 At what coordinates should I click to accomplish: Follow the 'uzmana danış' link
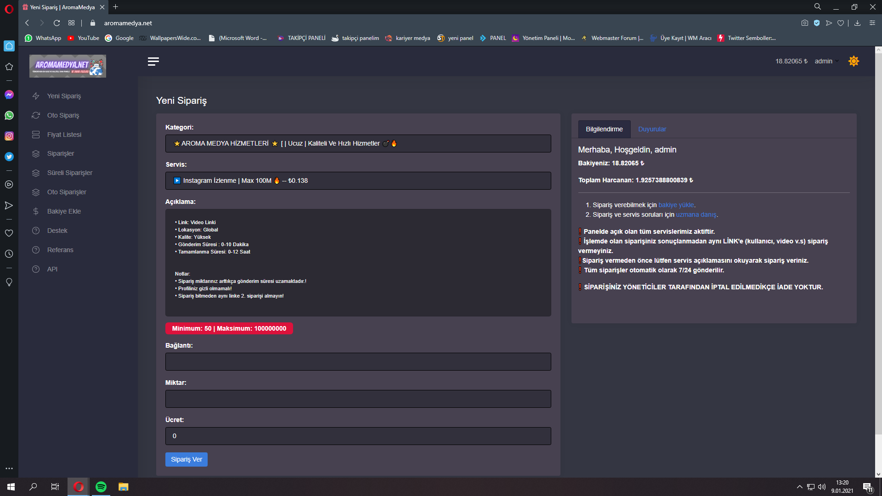coord(696,214)
